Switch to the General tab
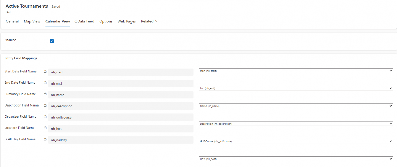The width and height of the screenshot is (397, 167). (x=12, y=21)
